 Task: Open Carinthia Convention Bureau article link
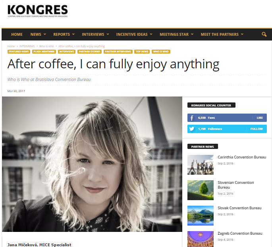point(242,157)
